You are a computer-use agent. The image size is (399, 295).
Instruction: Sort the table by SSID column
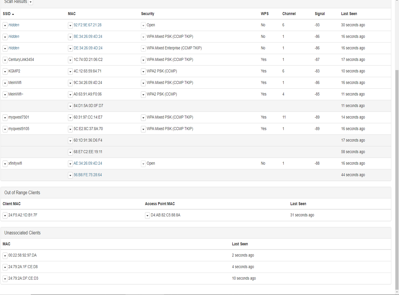[8, 14]
